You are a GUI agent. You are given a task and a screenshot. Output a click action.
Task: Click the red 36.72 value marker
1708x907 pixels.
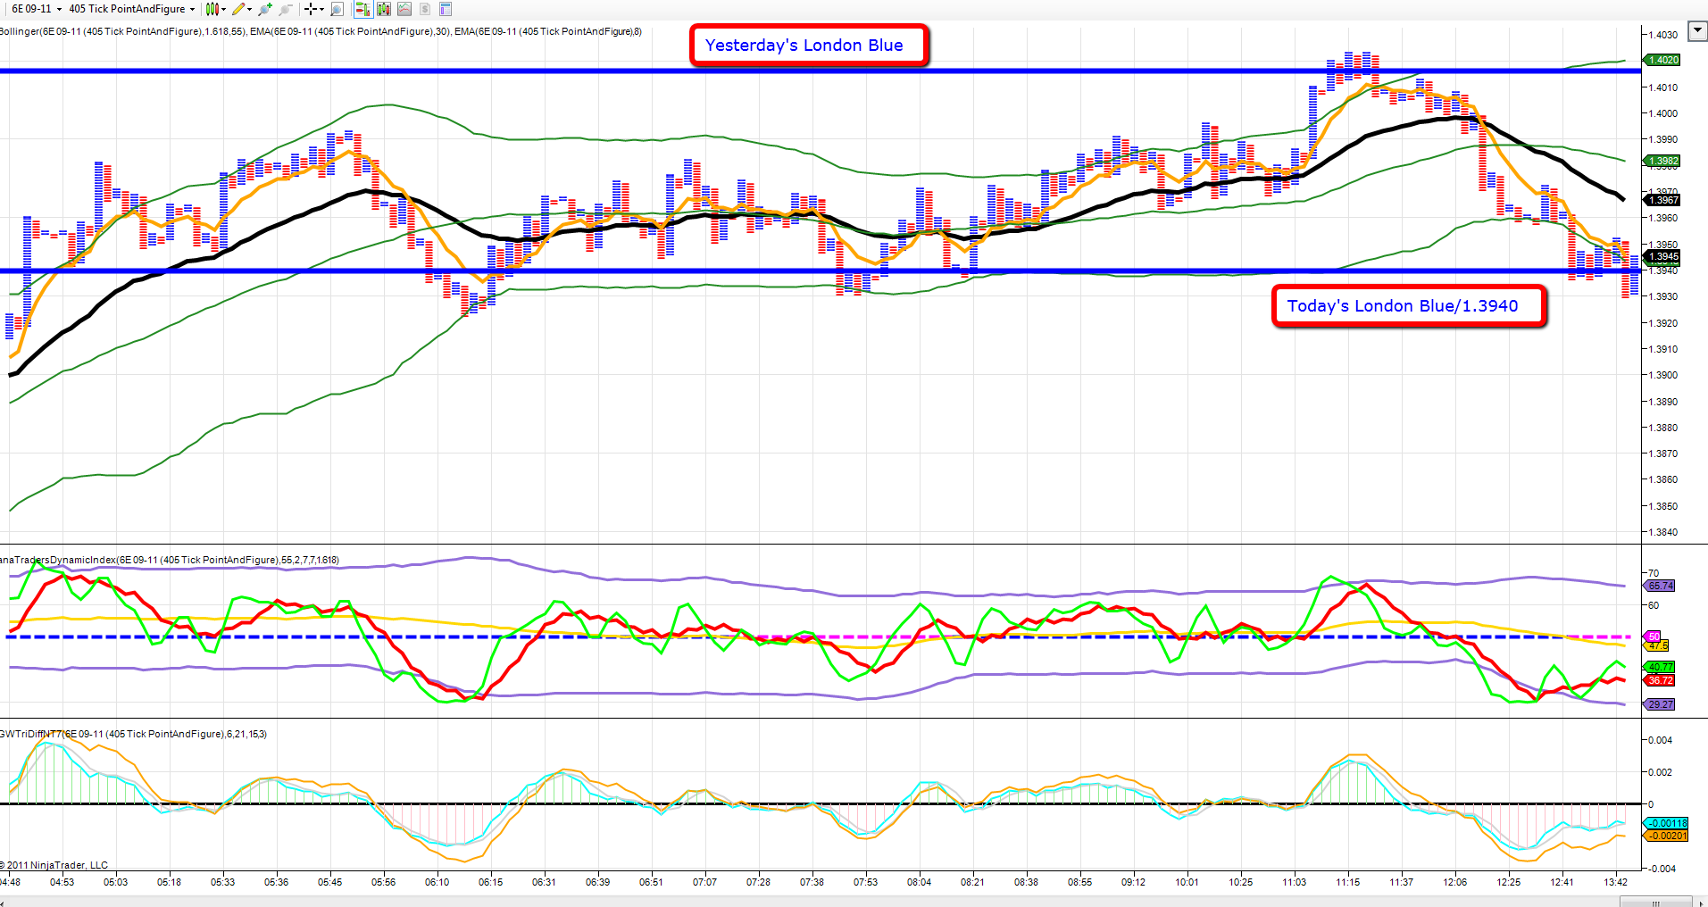(x=1661, y=680)
